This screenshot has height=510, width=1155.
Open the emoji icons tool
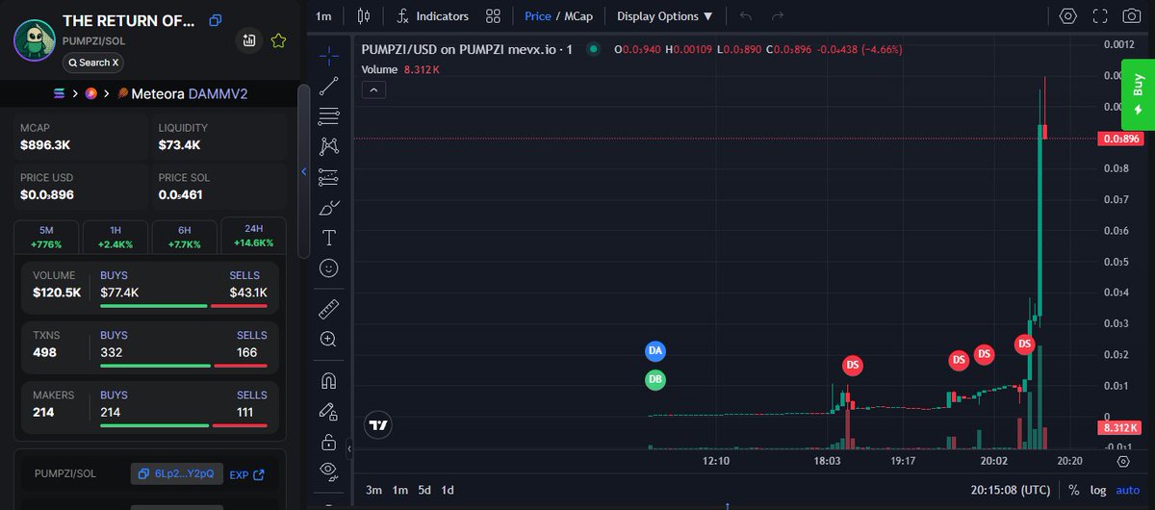pyautogui.click(x=328, y=268)
